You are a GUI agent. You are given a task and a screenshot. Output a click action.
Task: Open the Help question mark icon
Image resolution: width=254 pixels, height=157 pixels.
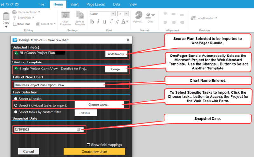point(17,4)
